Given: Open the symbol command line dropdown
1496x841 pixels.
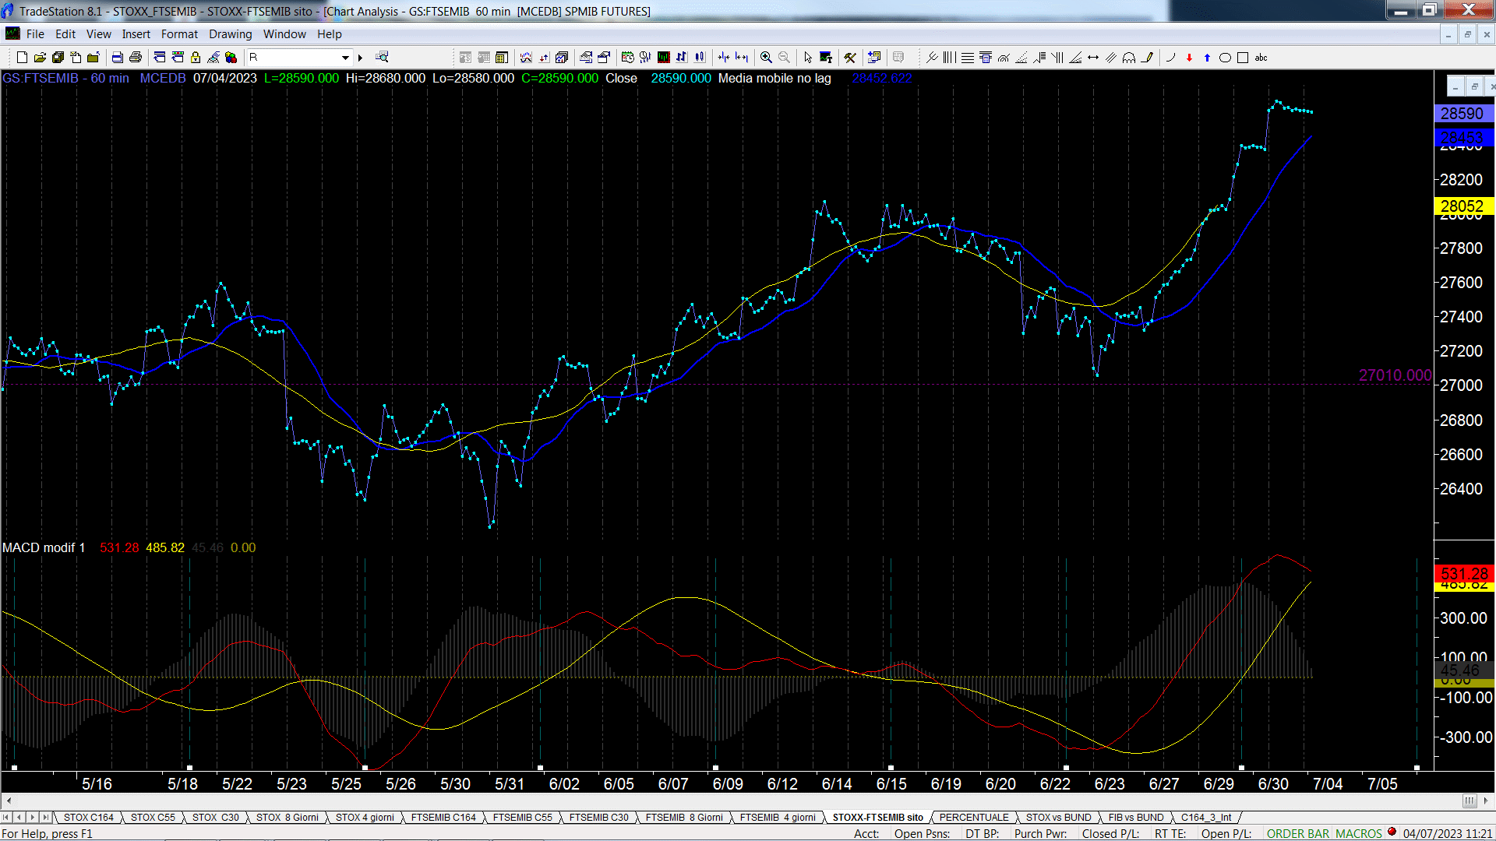Looking at the screenshot, I should tap(345, 58).
